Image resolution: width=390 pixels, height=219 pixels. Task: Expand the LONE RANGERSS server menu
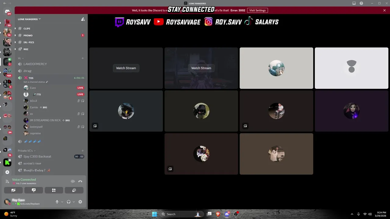[29, 19]
